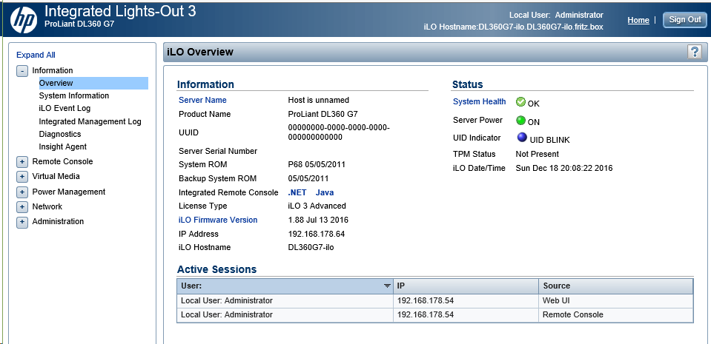Click the HP logo icon
Viewport: 711px width, 344px height.
[24, 19]
